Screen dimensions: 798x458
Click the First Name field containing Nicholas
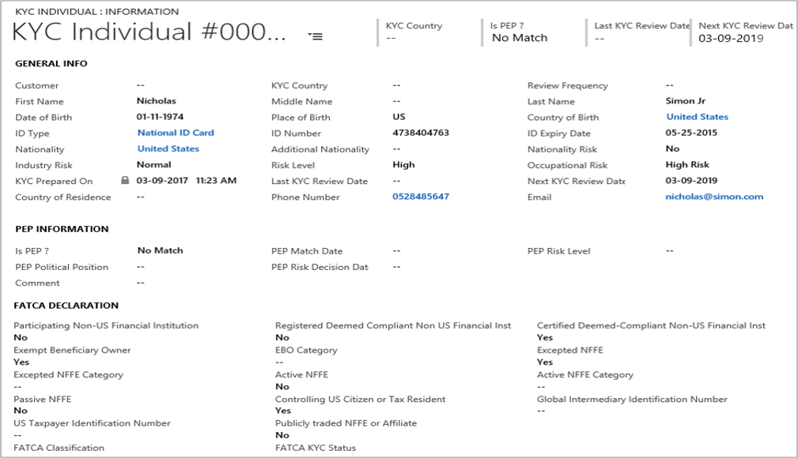coord(157,101)
